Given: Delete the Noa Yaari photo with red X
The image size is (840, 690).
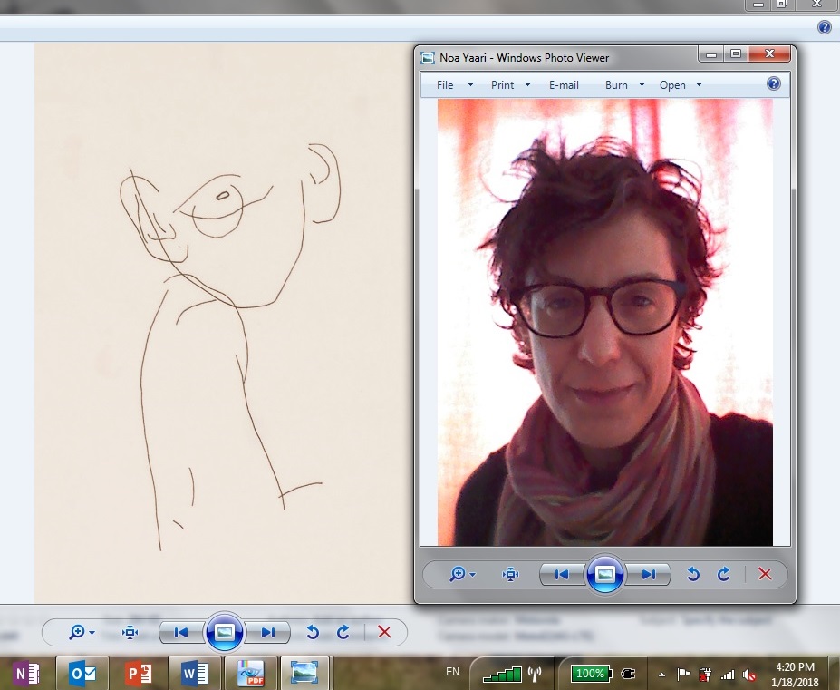Looking at the screenshot, I should (x=765, y=574).
